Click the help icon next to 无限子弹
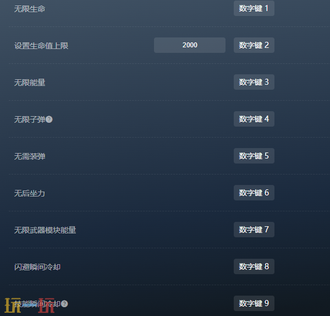The image size is (330, 316). coord(49,119)
